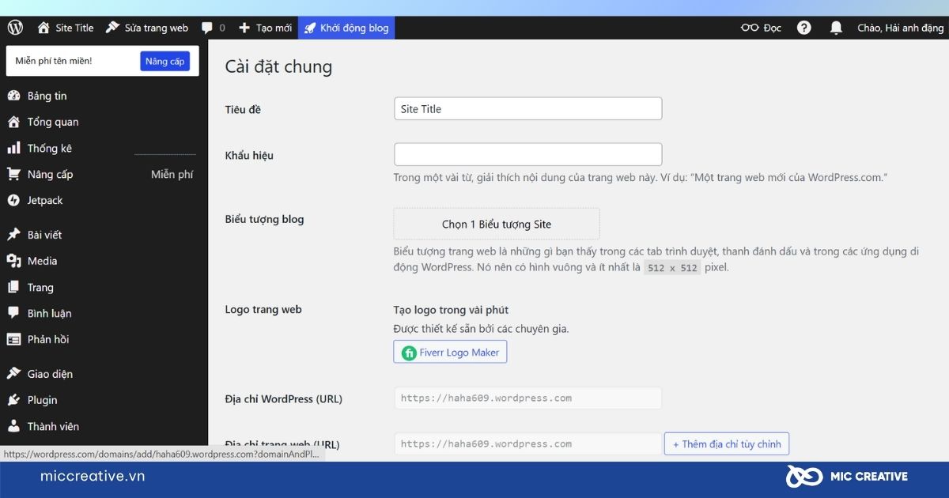Click the 512 x 512 code text
The height and width of the screenshot is (498, 949).
pos(672,268)
